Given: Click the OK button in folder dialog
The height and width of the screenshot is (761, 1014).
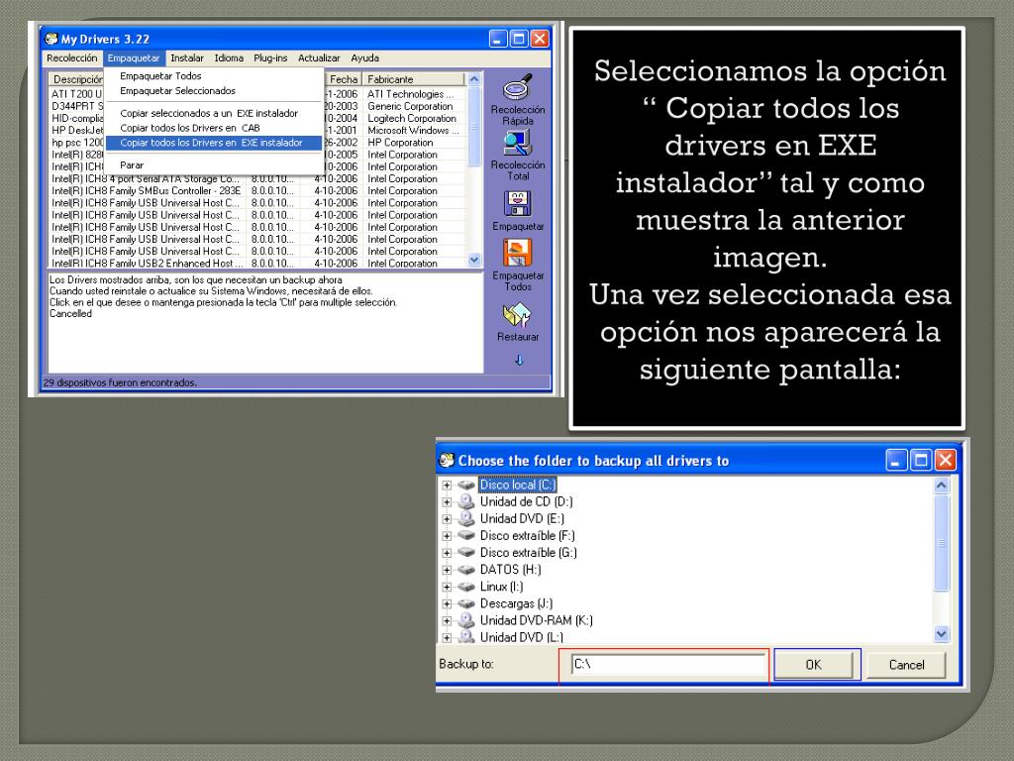Looking at the screenshot, I should [814, 665].
